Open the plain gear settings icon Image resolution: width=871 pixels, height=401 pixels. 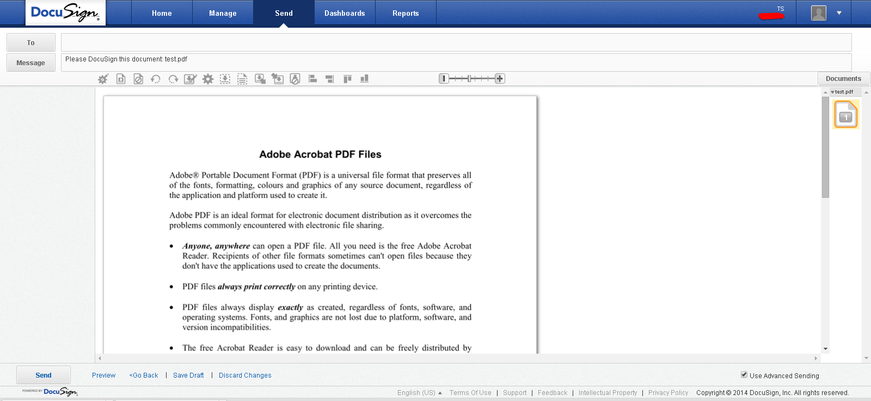(x=208, y=79)
